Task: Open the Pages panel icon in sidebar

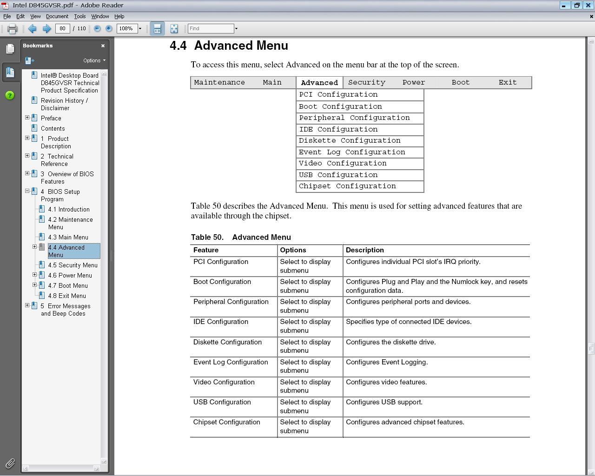Action: (x=10, y=49)
